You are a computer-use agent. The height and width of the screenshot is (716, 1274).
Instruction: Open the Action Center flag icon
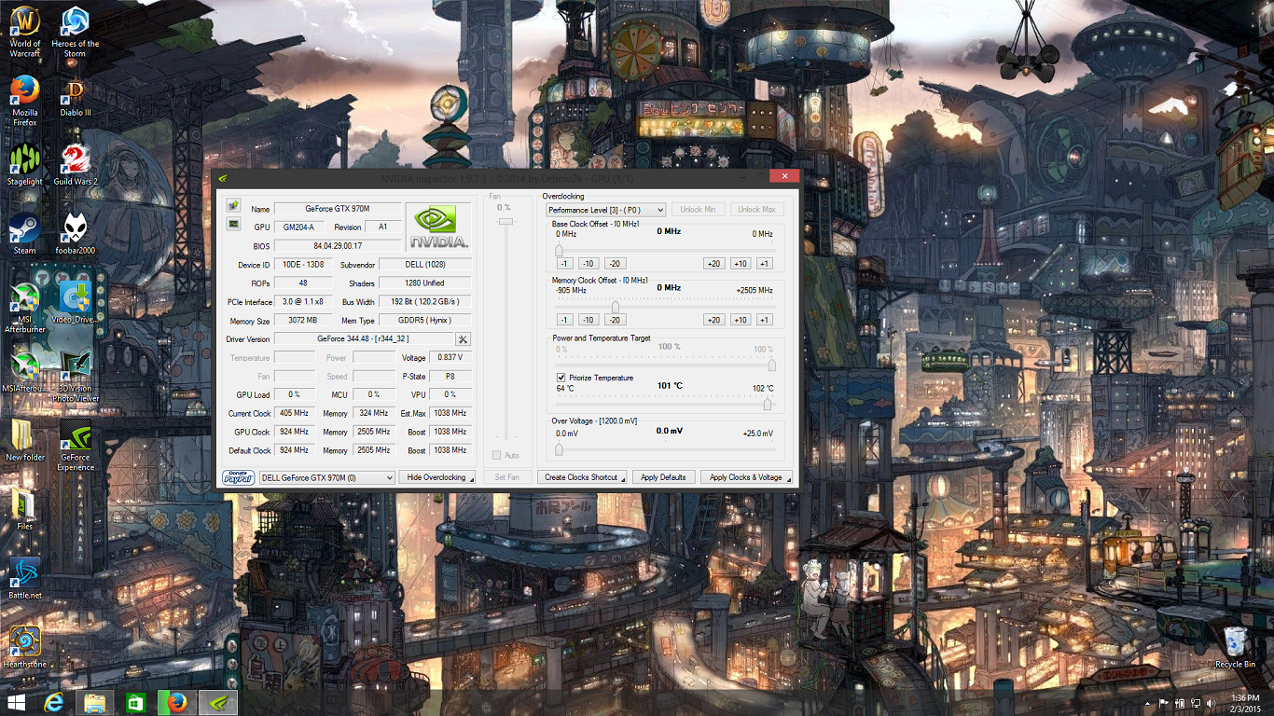tap(1164, 703)
